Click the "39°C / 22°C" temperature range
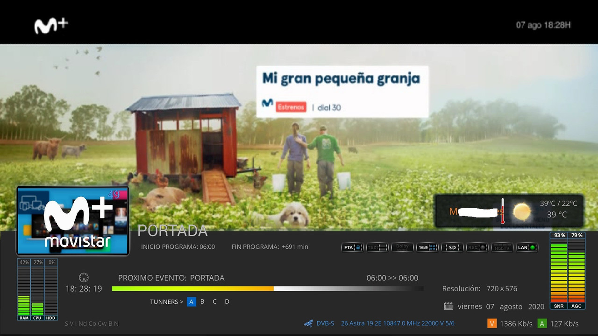 pos(559,203)
